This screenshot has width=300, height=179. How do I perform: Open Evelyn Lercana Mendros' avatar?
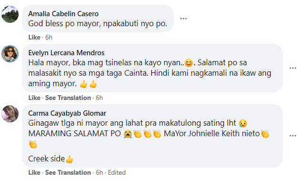click(x=10, y=54)
